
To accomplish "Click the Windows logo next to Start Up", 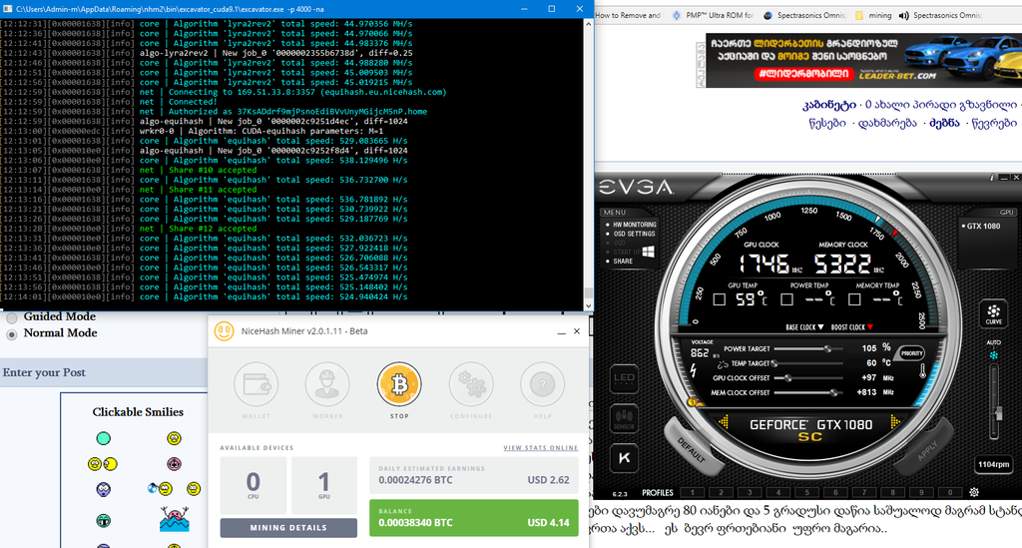I will [648, 251].
